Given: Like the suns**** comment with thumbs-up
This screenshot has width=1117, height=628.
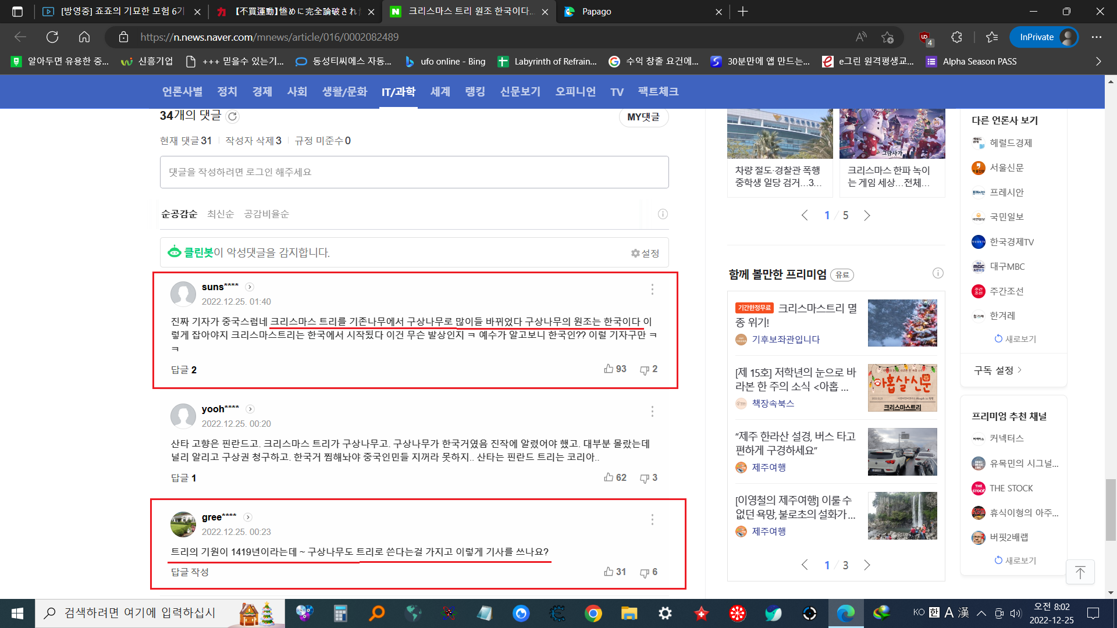Looking at the screenshot, I should pos(609,369).
